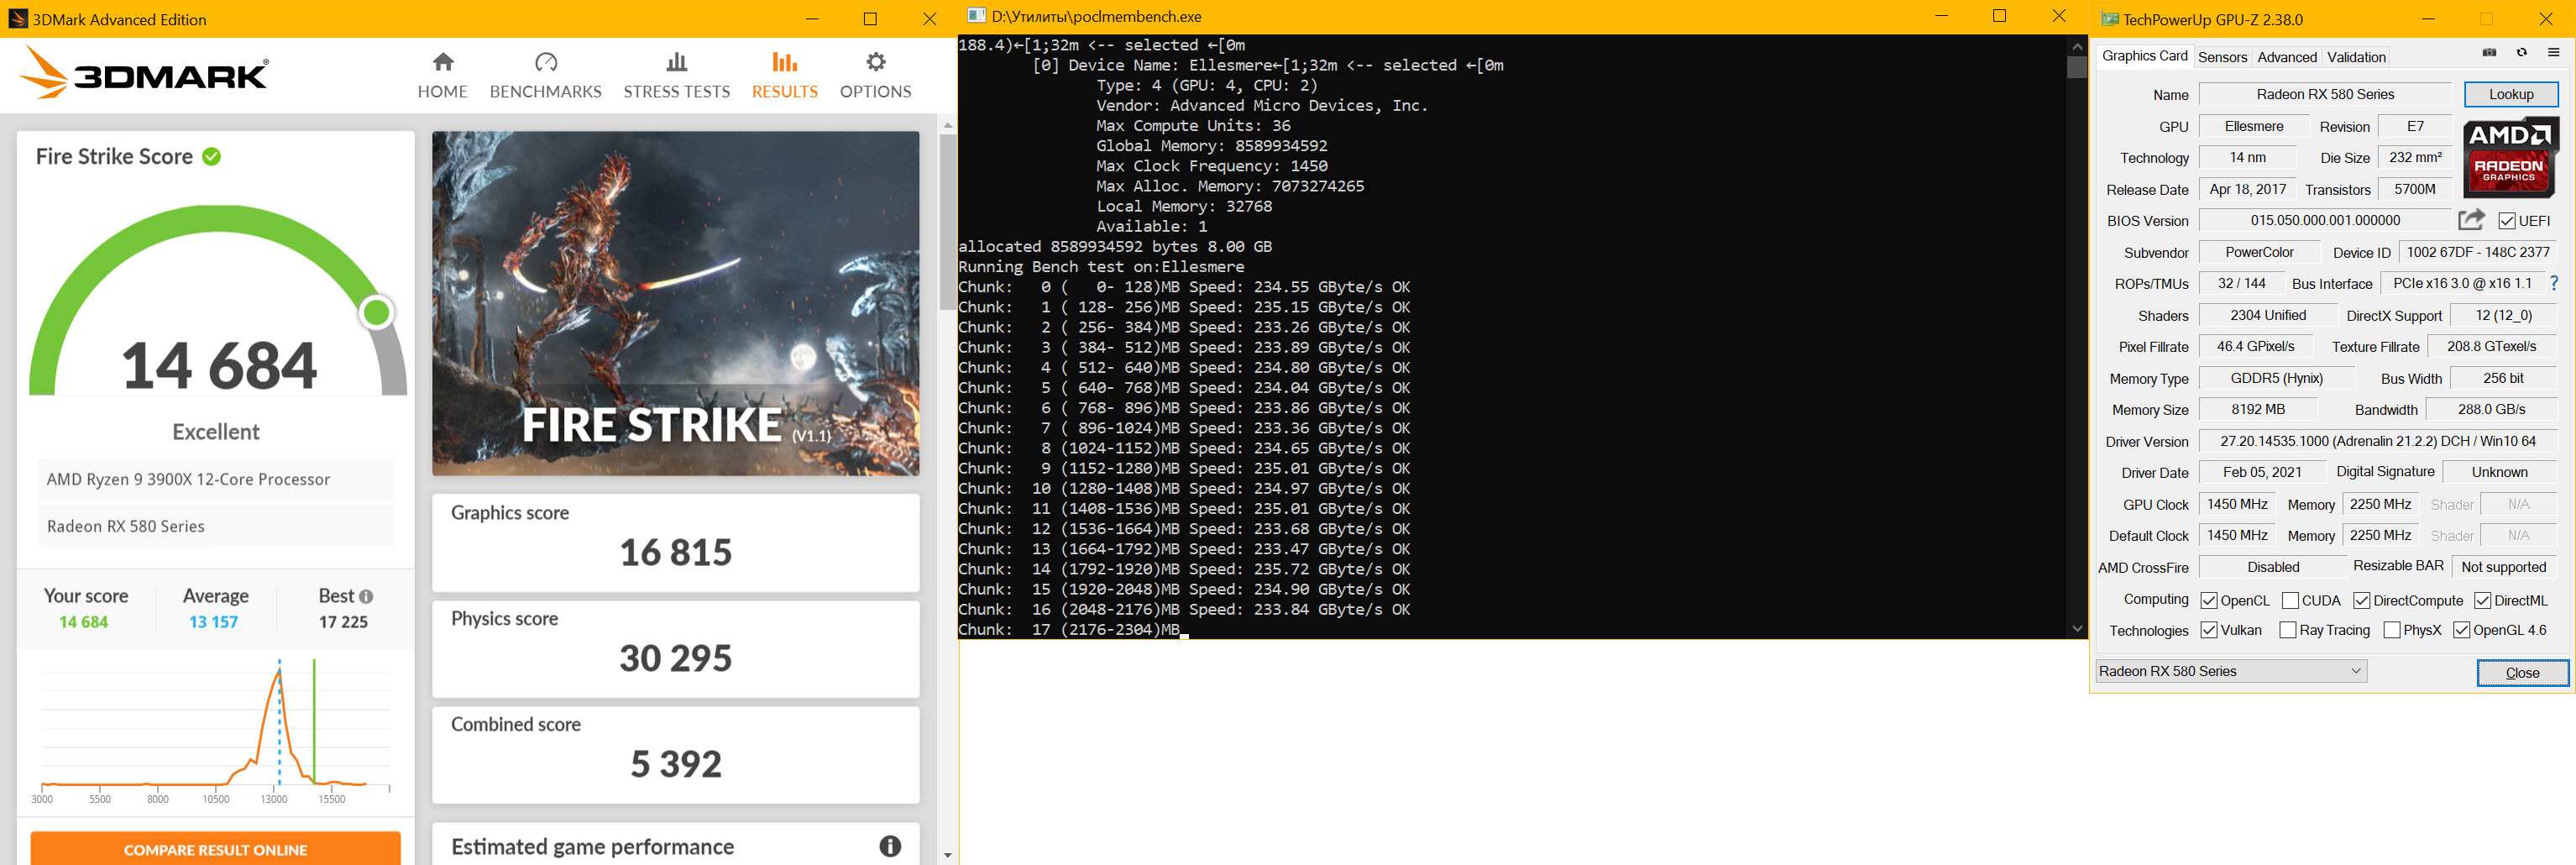Click the 'Radeon RX 580 Series' entry in 3DMark
Image resolution: width=2576 pixels, height=865 pixels.
[x=216, y=526]
